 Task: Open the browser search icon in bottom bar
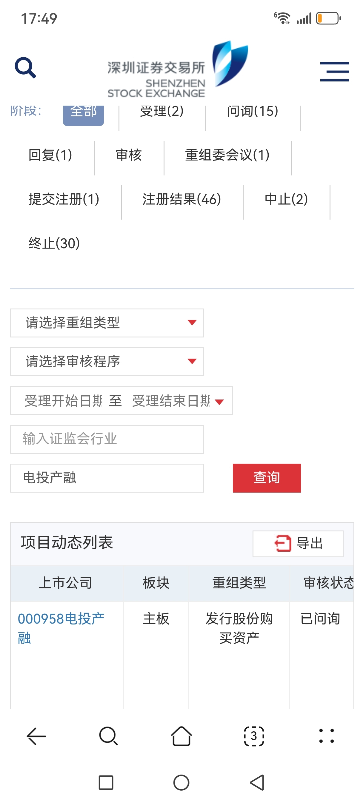pyautogui.click(x=108, y=736)
